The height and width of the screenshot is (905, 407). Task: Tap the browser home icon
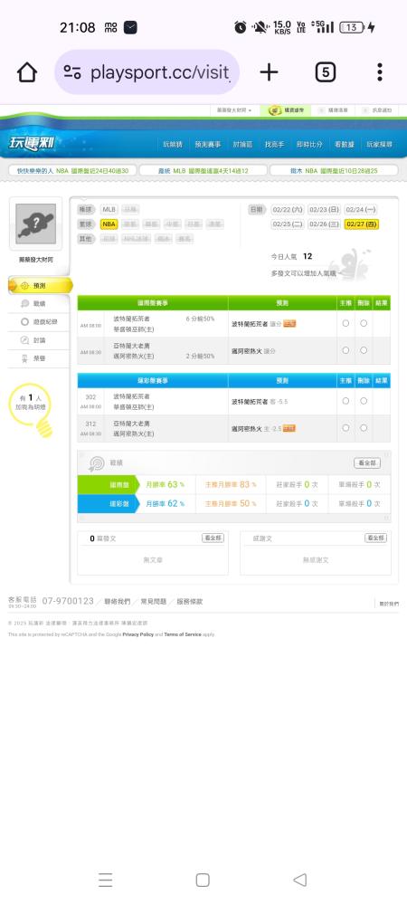27,72
